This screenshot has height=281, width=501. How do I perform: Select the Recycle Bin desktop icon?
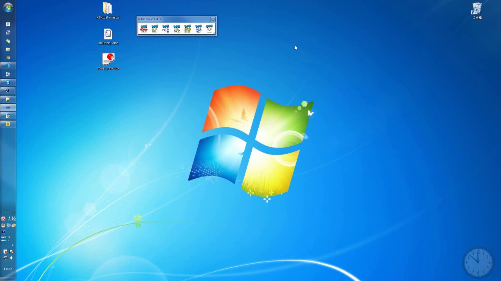pyautogui.click(x=477, y=11)
